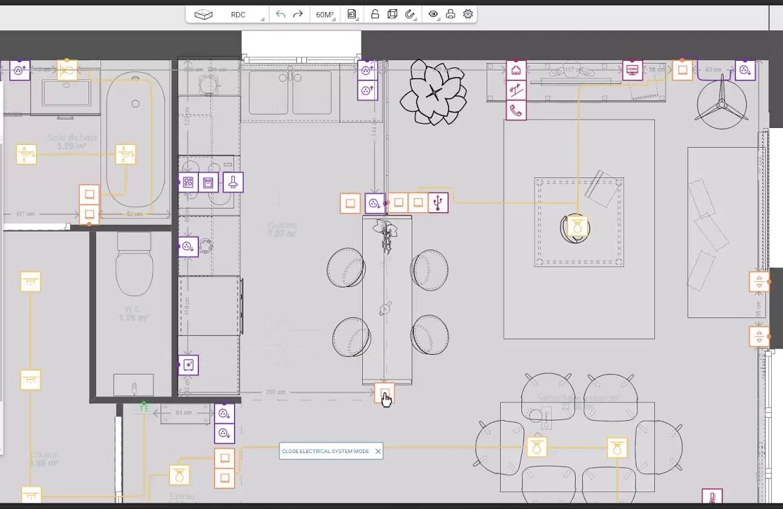This screenshot has height=509, width=783.
Task: Select the USB socket symbol
Action: pyautogui.click(x=438, y=203)
